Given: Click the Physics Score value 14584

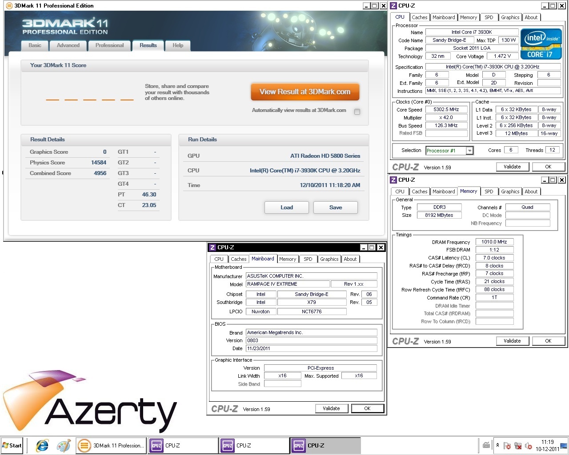Looking at the screenshot, I should [99, 163].
